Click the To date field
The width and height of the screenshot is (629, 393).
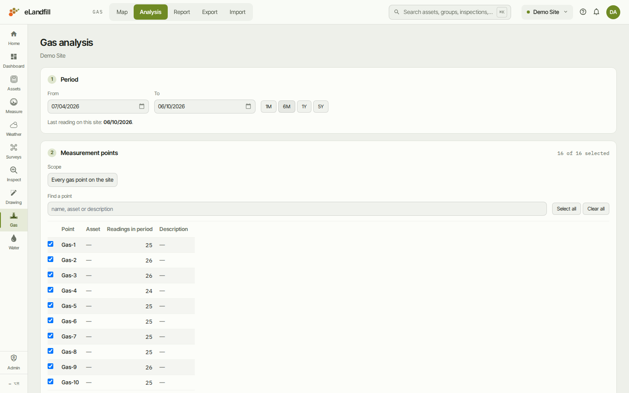click(205, 107)
